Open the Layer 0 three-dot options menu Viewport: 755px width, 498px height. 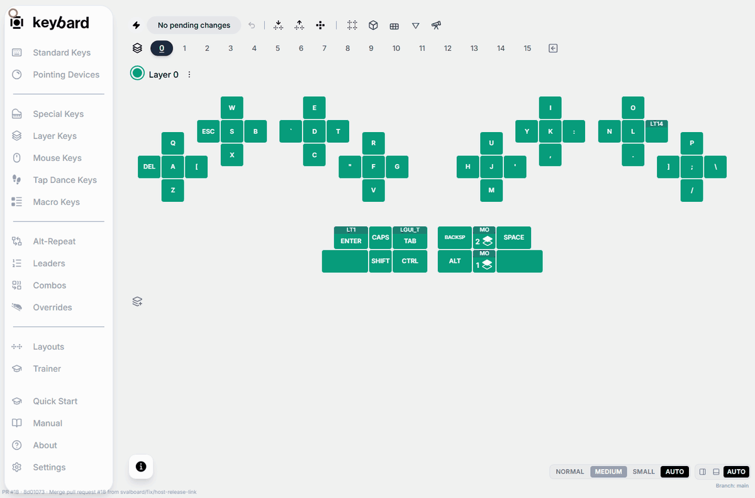[x=189, y=74]
